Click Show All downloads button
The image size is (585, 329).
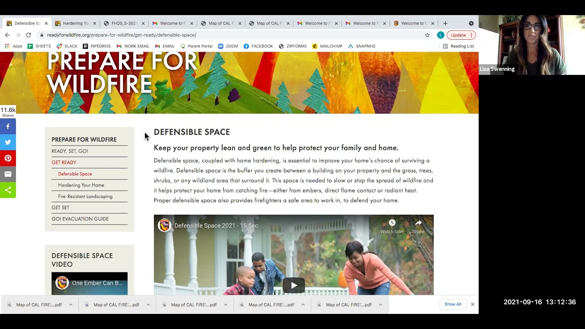tap(453, 304)
